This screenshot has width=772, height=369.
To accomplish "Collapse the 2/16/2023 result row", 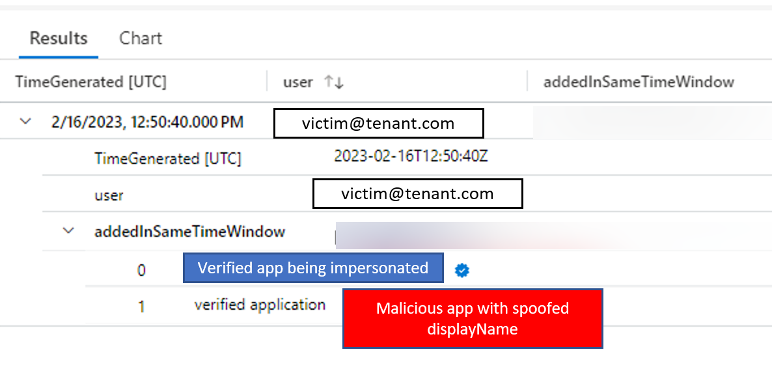I will (x=26, y=122).
